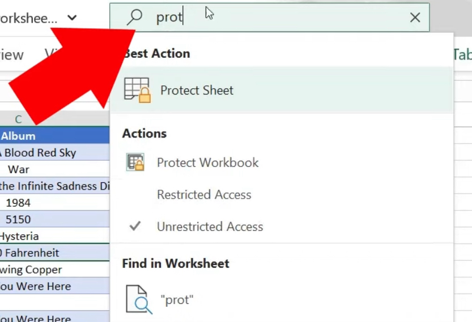Image resolution: width=472 pixels, height=322 pixels.
Task: Clear the search box with the X button
Action: click(x=415, y=18)
